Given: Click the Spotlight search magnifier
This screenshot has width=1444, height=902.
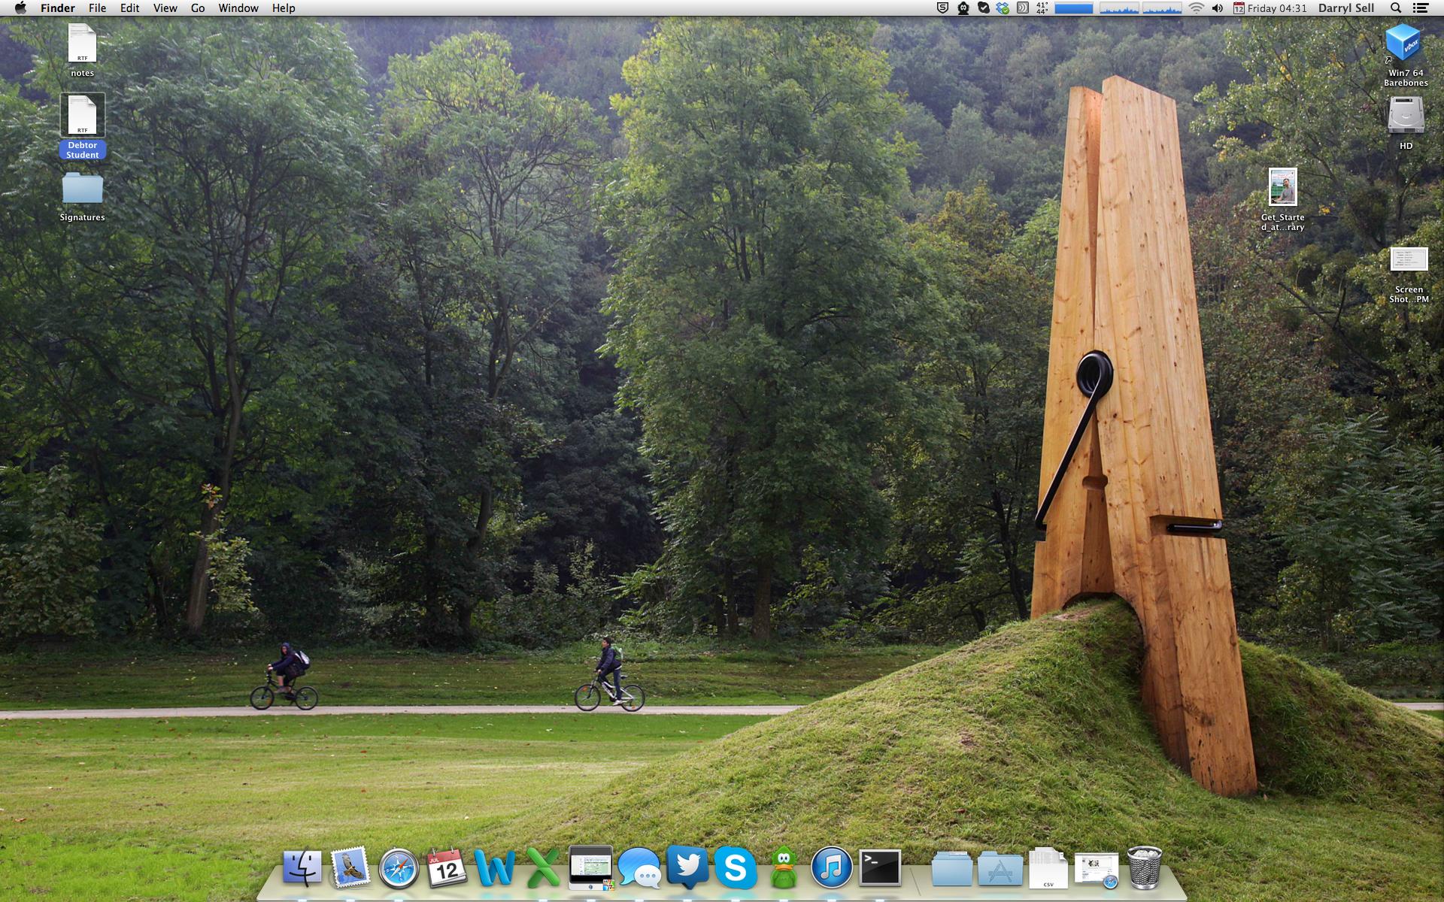Looking at the screenshot, I should (x=1396, y=8).
